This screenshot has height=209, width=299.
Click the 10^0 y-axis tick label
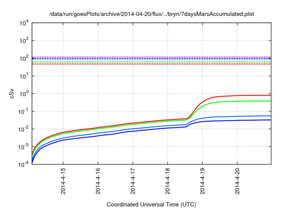click(24, 94)
